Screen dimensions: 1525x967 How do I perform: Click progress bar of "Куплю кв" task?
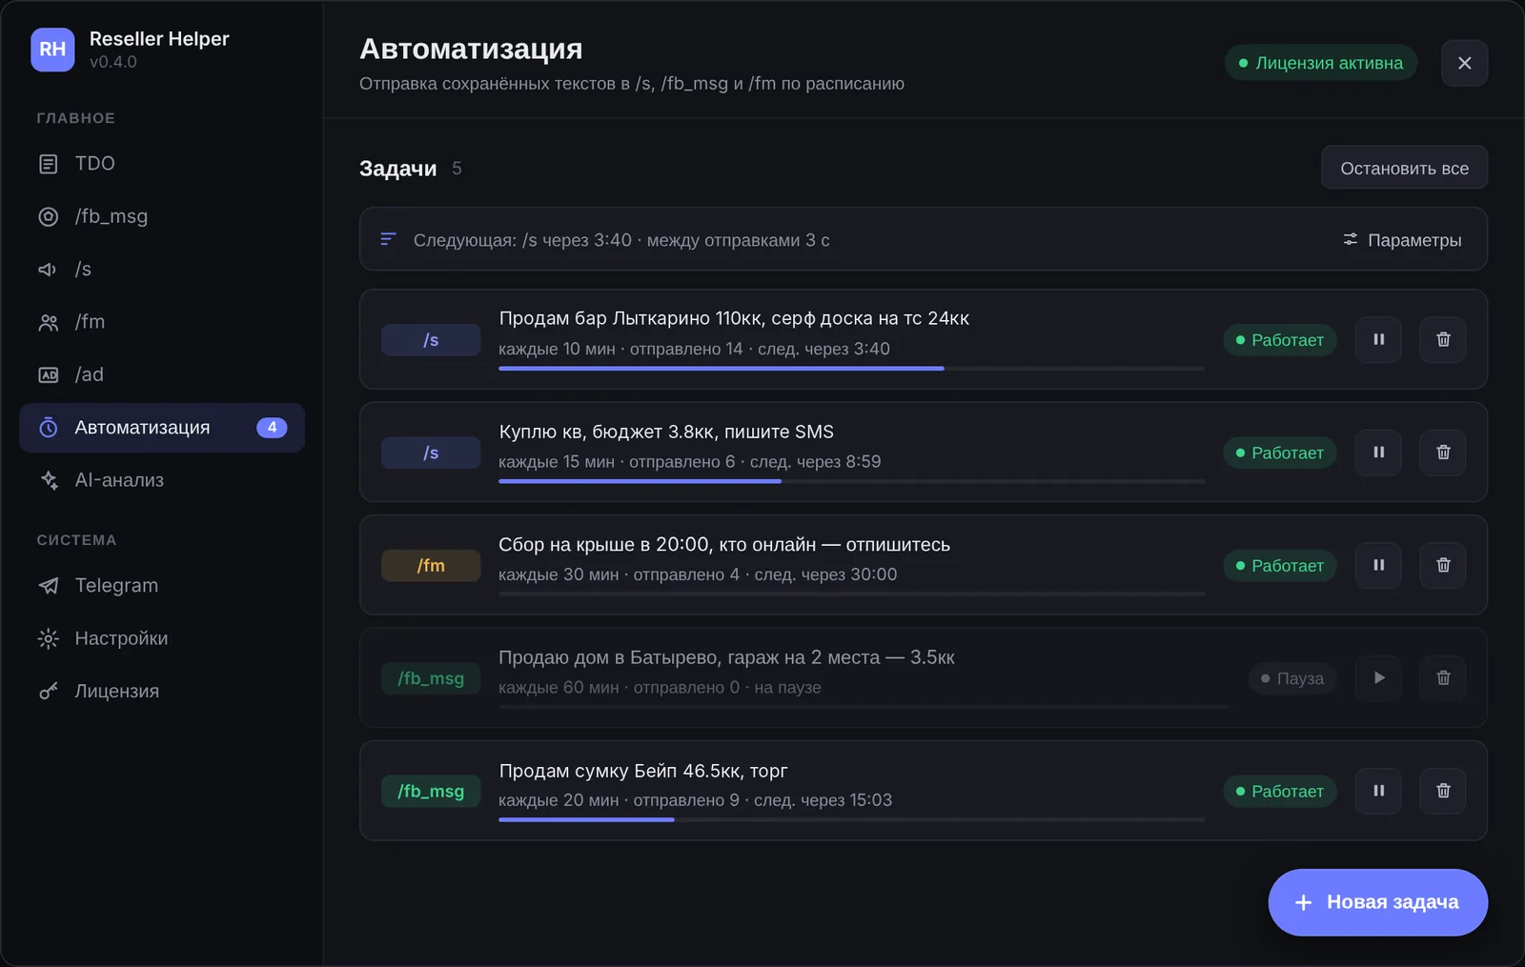coord(851,481)
